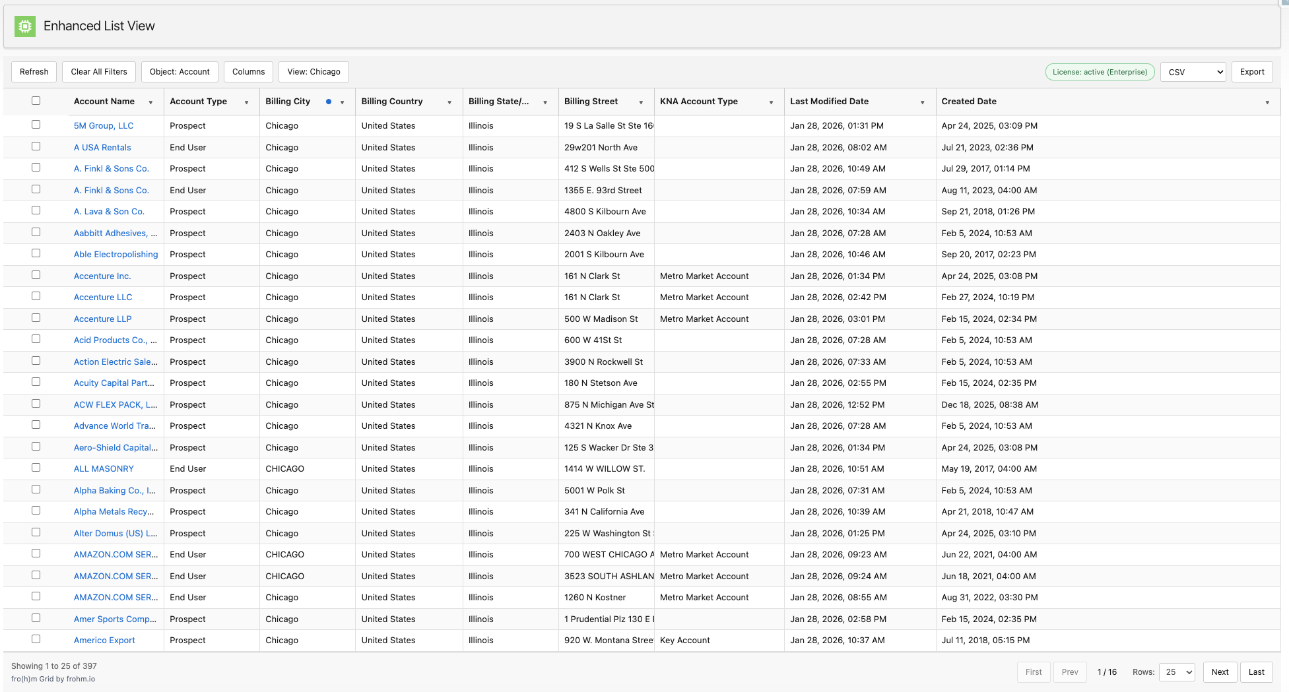
Task: Open the KNA Account Type column menu arrow
Action: tap(771, 102)
